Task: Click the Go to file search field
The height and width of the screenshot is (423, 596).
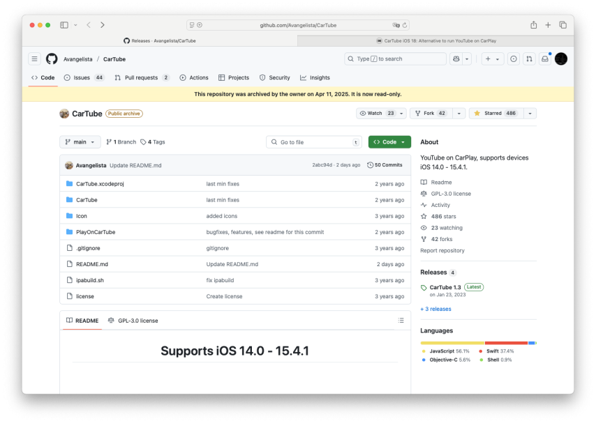Action: [313, 142]
